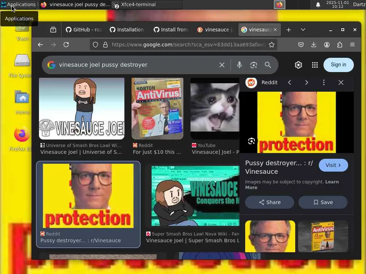Open the notification bell in the panel
This screenshot has height=274, width=366.
[x=318, y=4]
